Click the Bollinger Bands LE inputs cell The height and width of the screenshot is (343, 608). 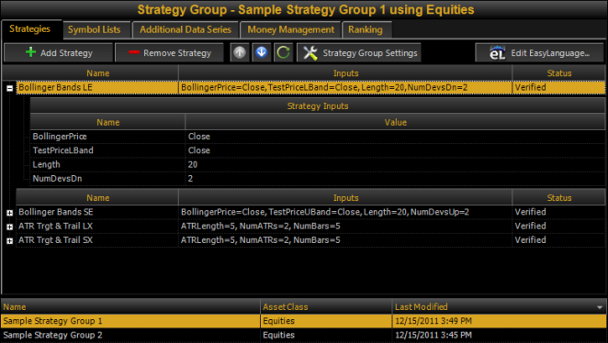click(x=345, y=87)
